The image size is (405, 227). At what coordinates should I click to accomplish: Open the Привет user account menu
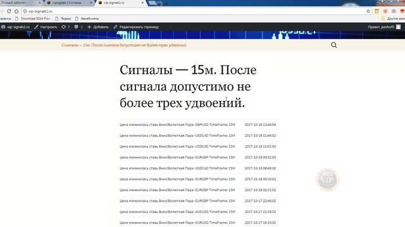pos(384,27)
